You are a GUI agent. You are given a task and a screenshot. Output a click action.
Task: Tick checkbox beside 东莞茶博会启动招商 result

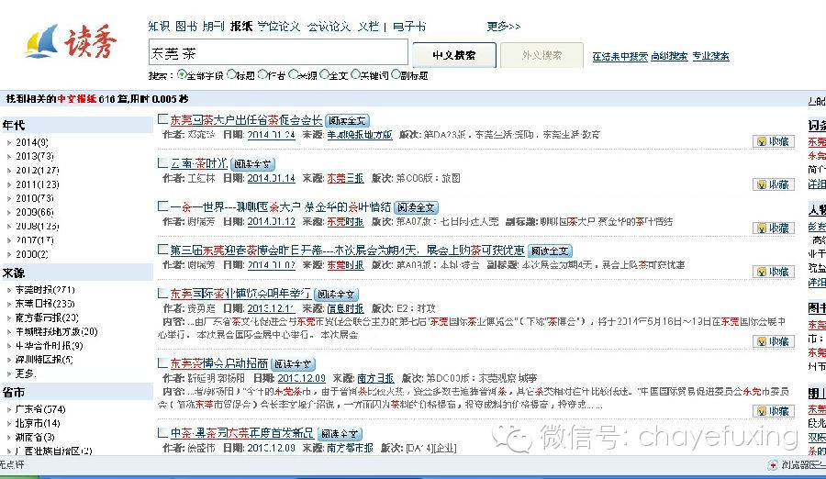point(162,363)
